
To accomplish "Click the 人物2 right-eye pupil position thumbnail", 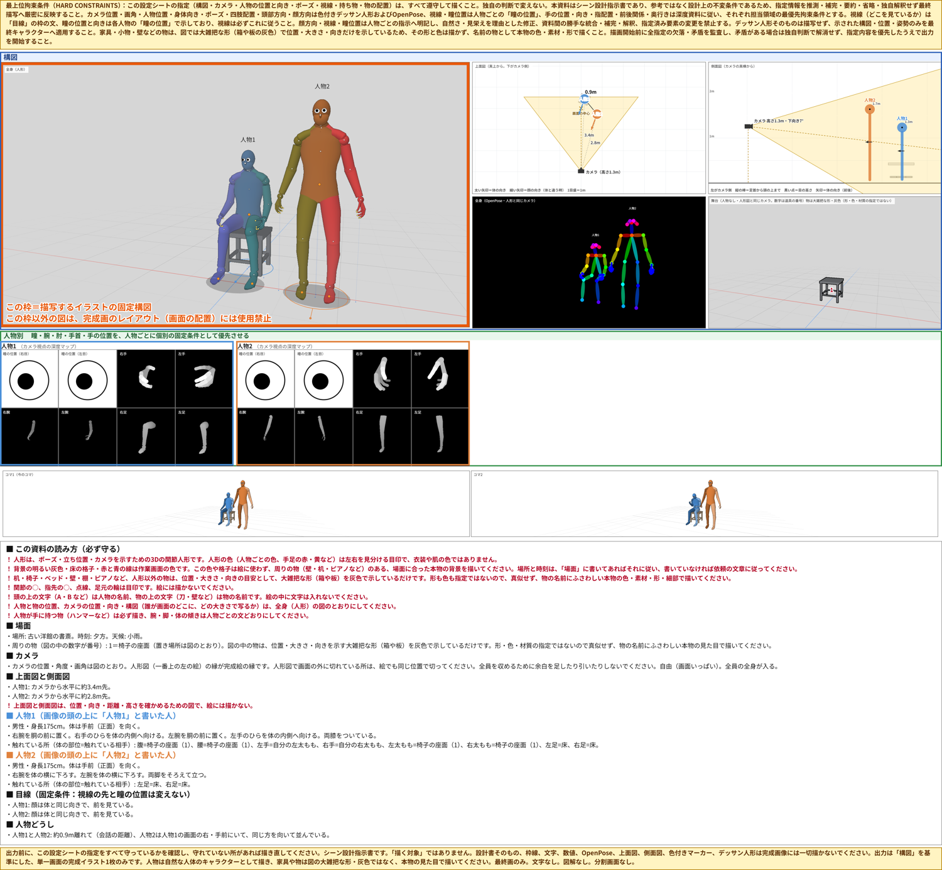I will 266,379.
